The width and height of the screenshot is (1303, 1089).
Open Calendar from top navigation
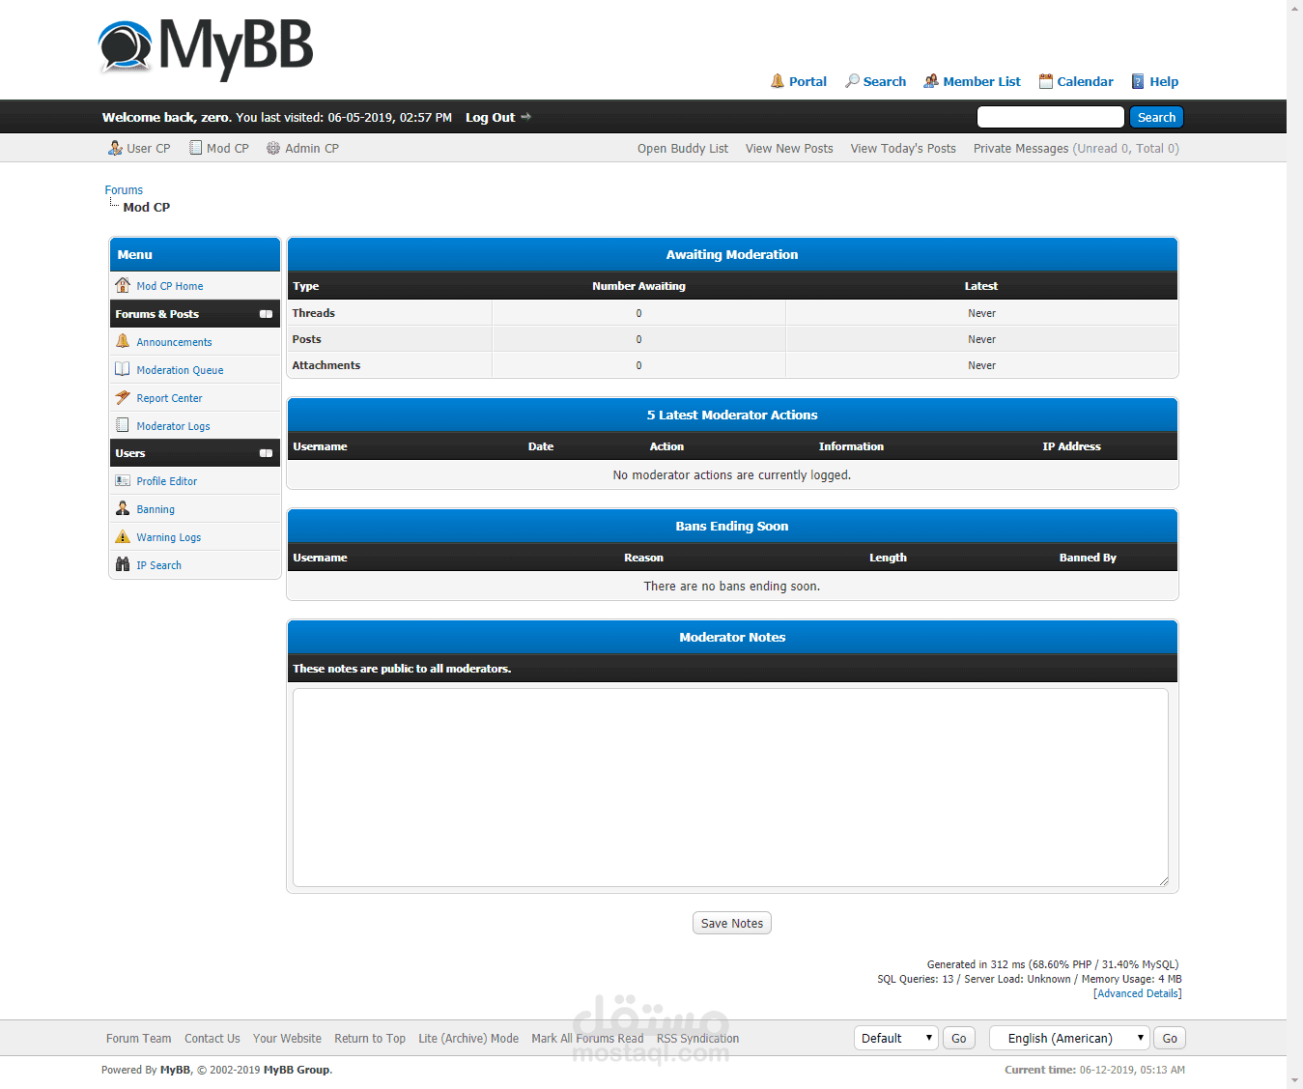click(1085, 81)
